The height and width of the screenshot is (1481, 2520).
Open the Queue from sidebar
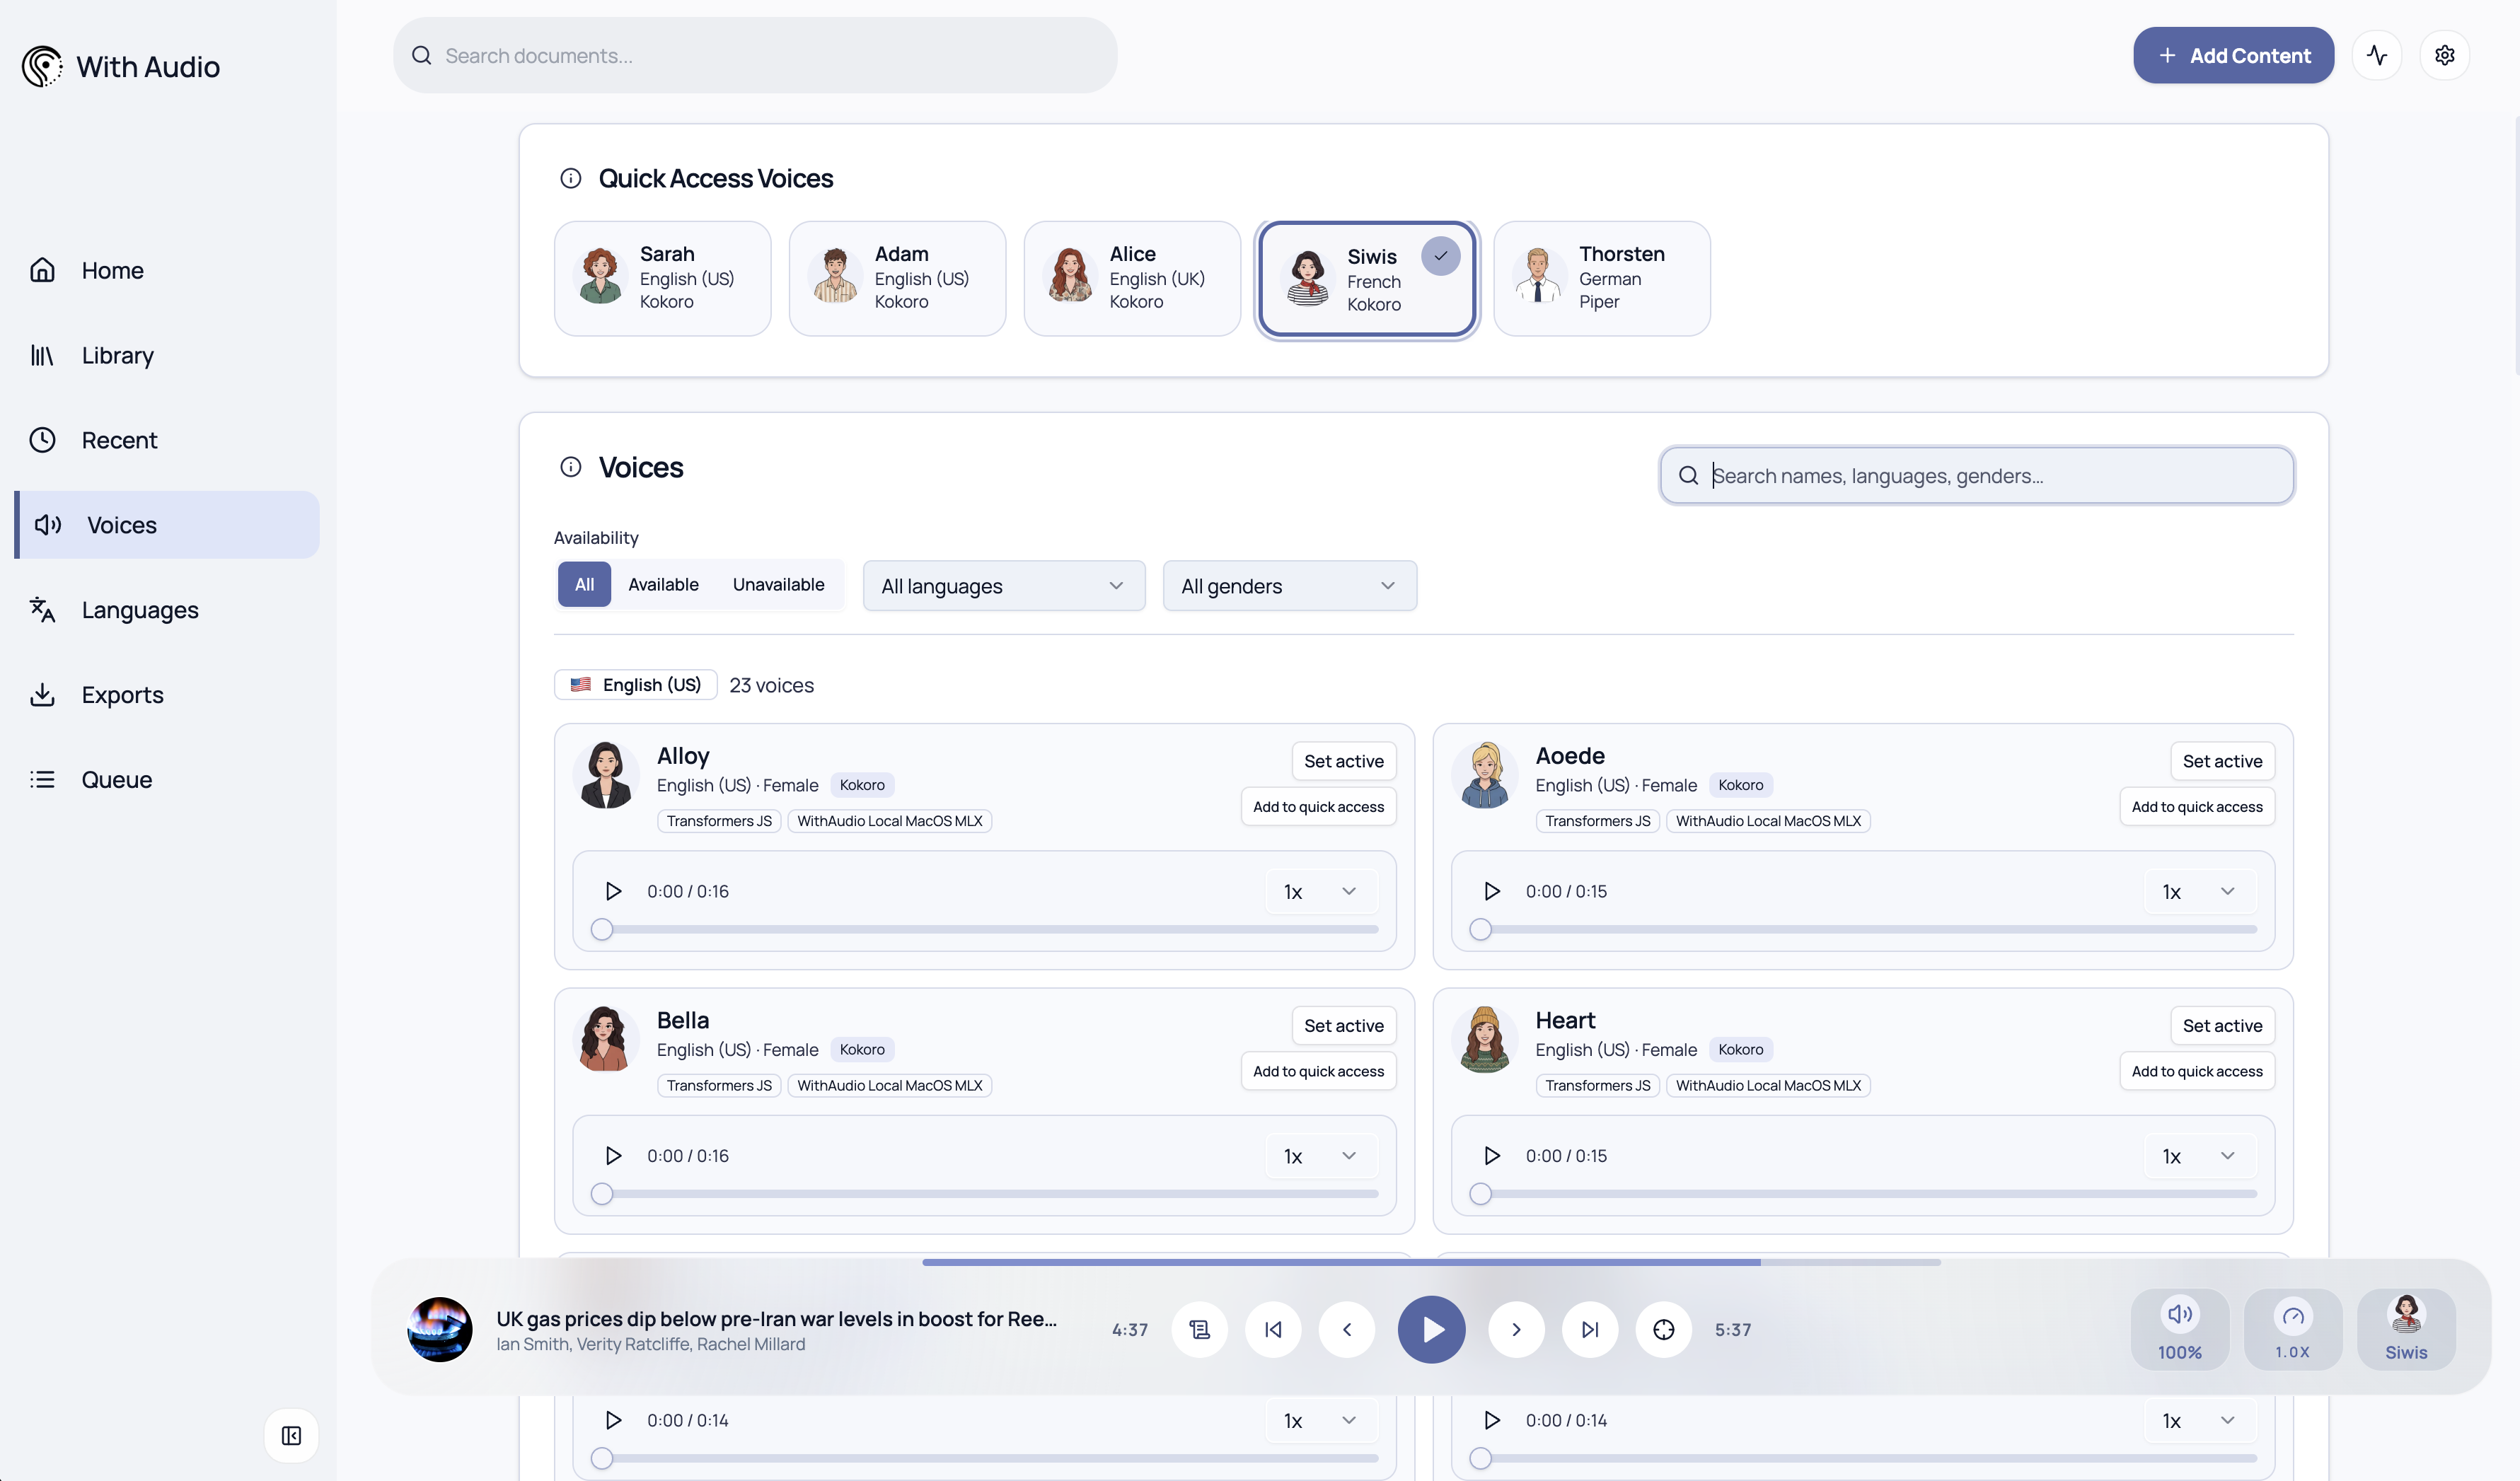coord(116,779)
